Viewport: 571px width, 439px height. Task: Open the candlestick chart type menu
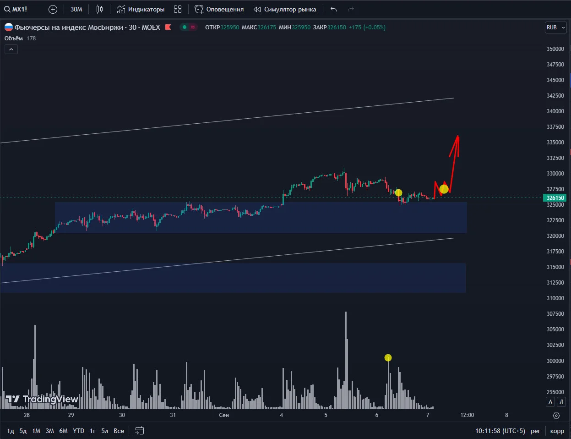pos(100,9)
